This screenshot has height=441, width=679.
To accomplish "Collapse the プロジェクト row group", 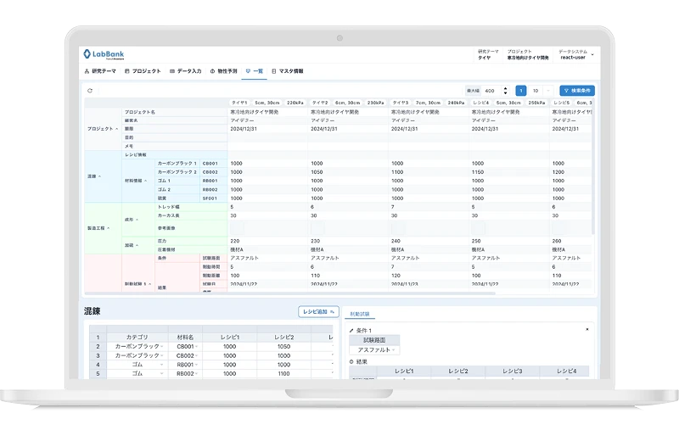I will [x=116, y=129].
